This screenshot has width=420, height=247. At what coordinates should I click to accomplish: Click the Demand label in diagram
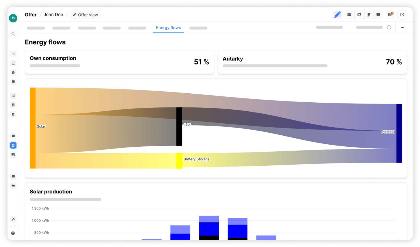point(388,132)
